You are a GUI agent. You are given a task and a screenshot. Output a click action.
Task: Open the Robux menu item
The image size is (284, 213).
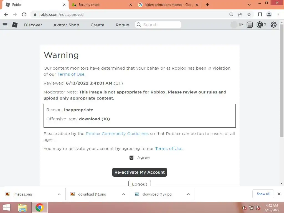click(122, 25)
